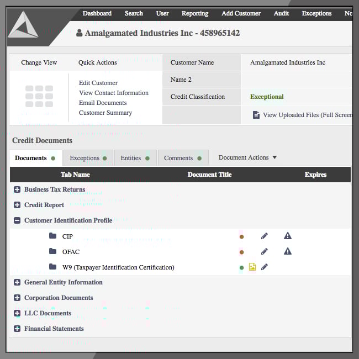The width and height of the screenshot is (359, 359).
Task: Click the Change View grid icon
Action: [39, 96]
